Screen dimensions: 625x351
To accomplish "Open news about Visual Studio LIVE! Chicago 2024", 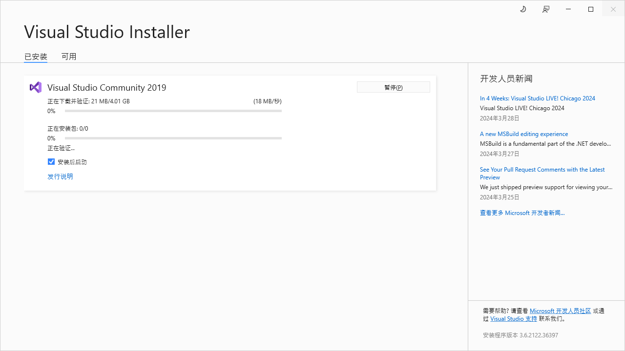I will [x=538, y=98].
